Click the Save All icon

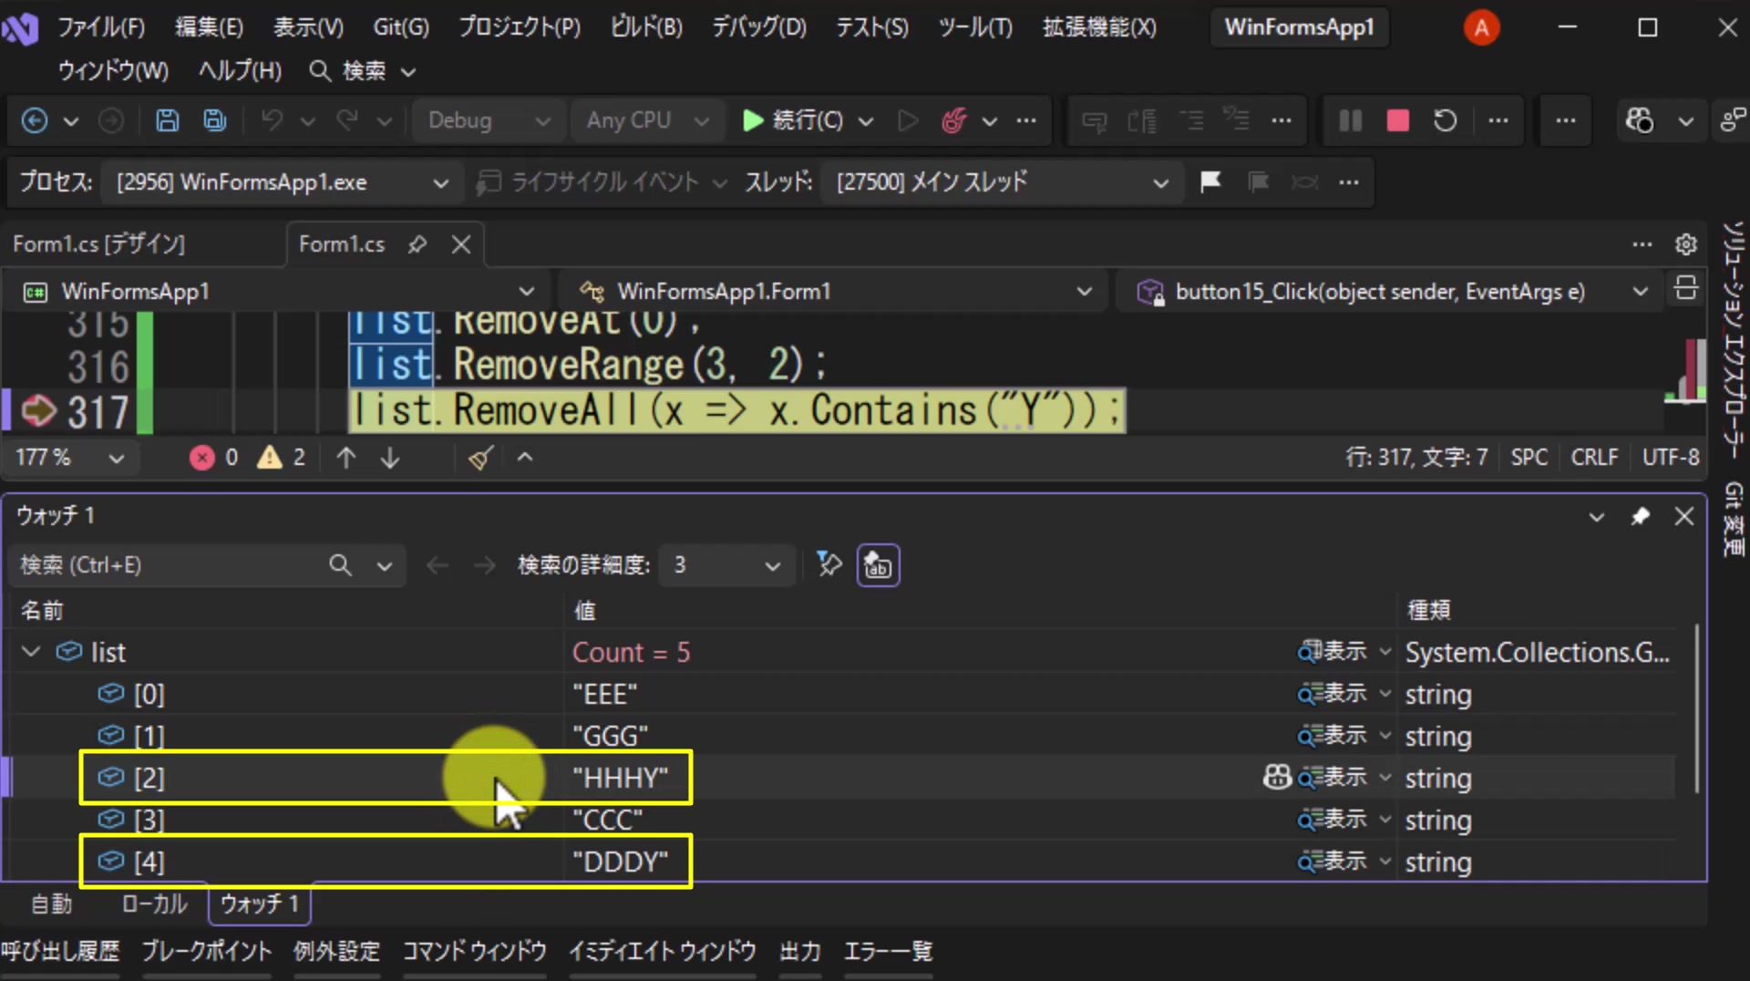214,120
